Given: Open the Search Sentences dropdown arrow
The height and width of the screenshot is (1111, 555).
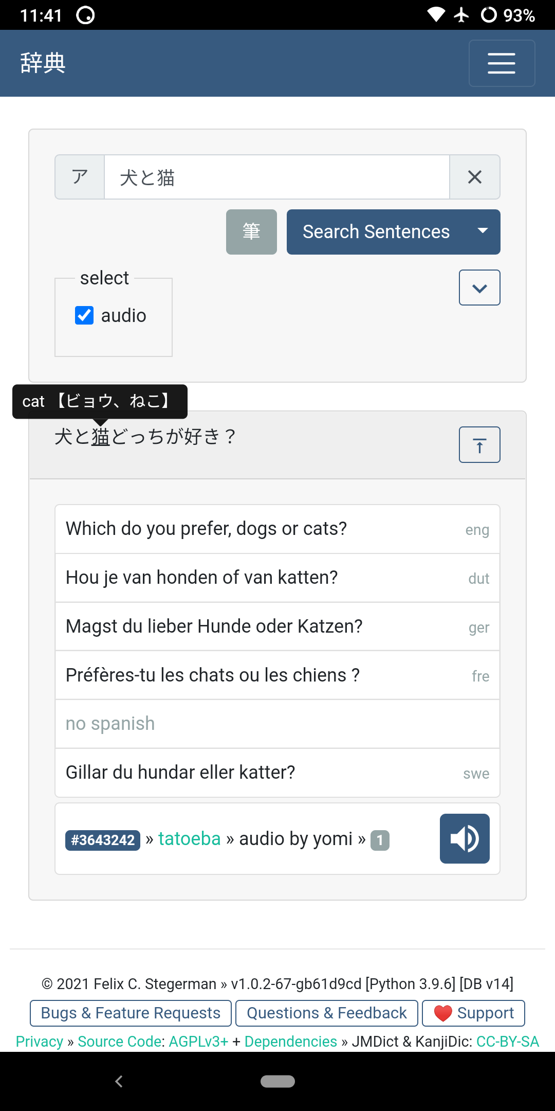Looking at the screenshot, I should (482, 232).
